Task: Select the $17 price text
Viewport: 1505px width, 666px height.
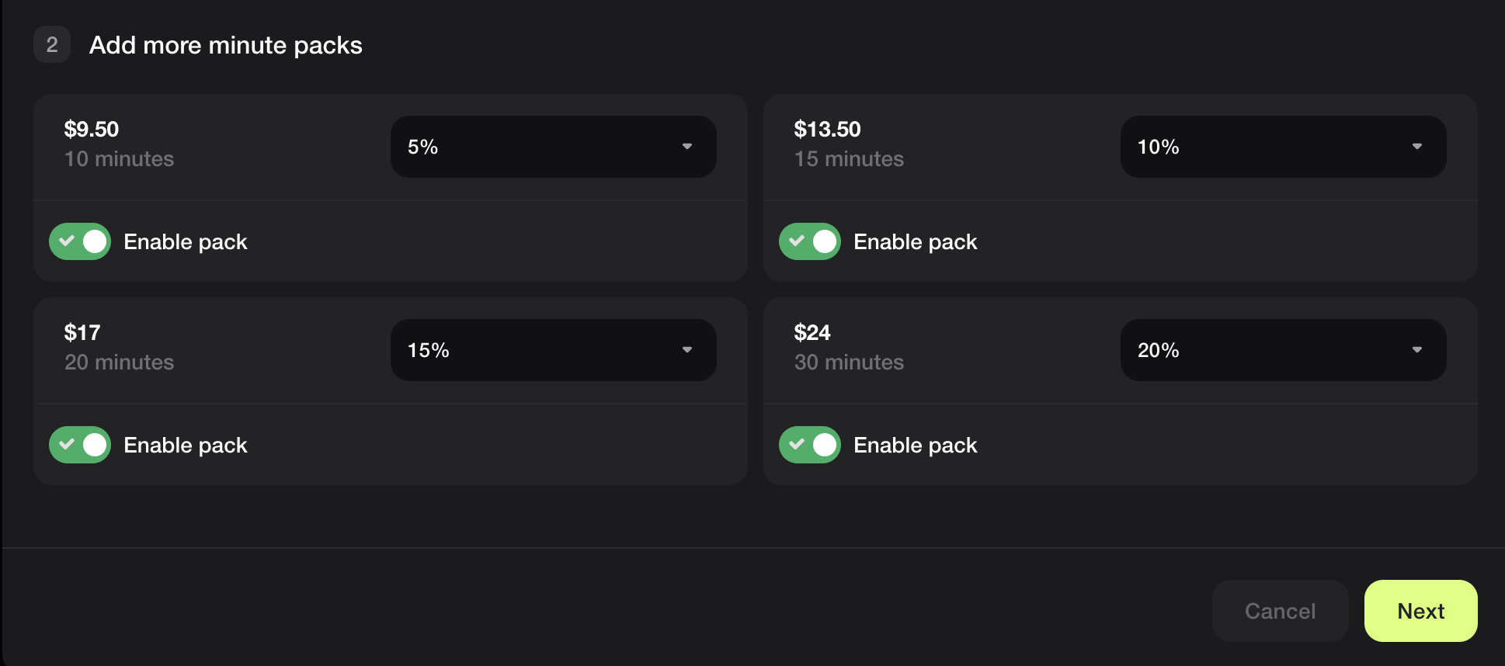Action: (82, 332)
